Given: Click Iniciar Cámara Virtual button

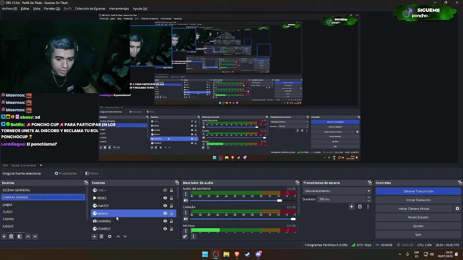Looking at the screenshot, I should click(414, 209).
